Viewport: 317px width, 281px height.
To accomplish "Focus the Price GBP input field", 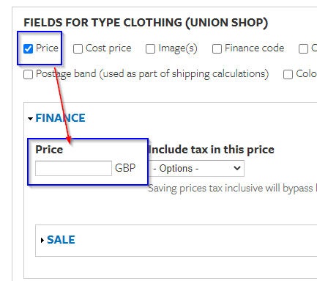I will 73,168.
